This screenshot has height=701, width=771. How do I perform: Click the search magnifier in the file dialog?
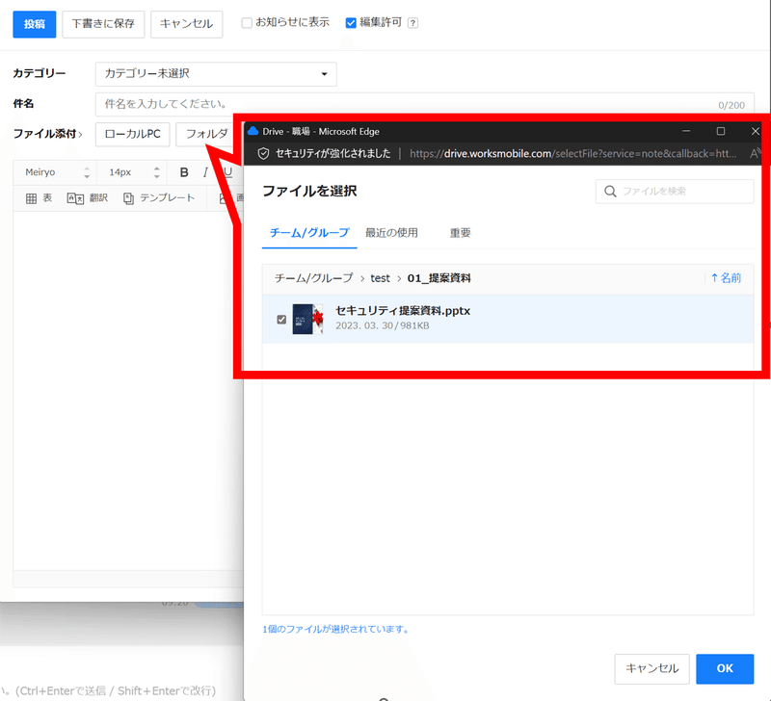click(611, 192)
